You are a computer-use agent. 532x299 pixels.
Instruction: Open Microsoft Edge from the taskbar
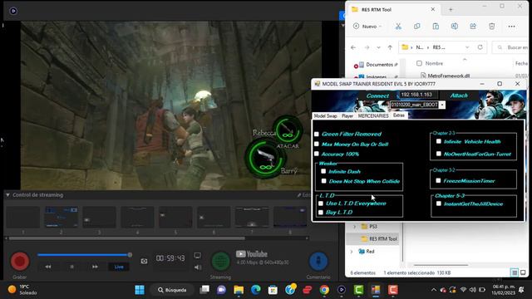[256, 290]
